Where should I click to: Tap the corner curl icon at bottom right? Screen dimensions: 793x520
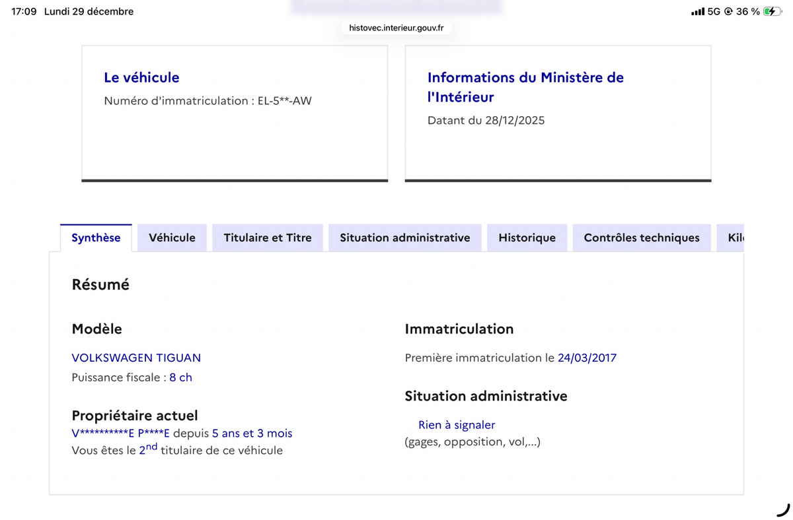point(783,509)
